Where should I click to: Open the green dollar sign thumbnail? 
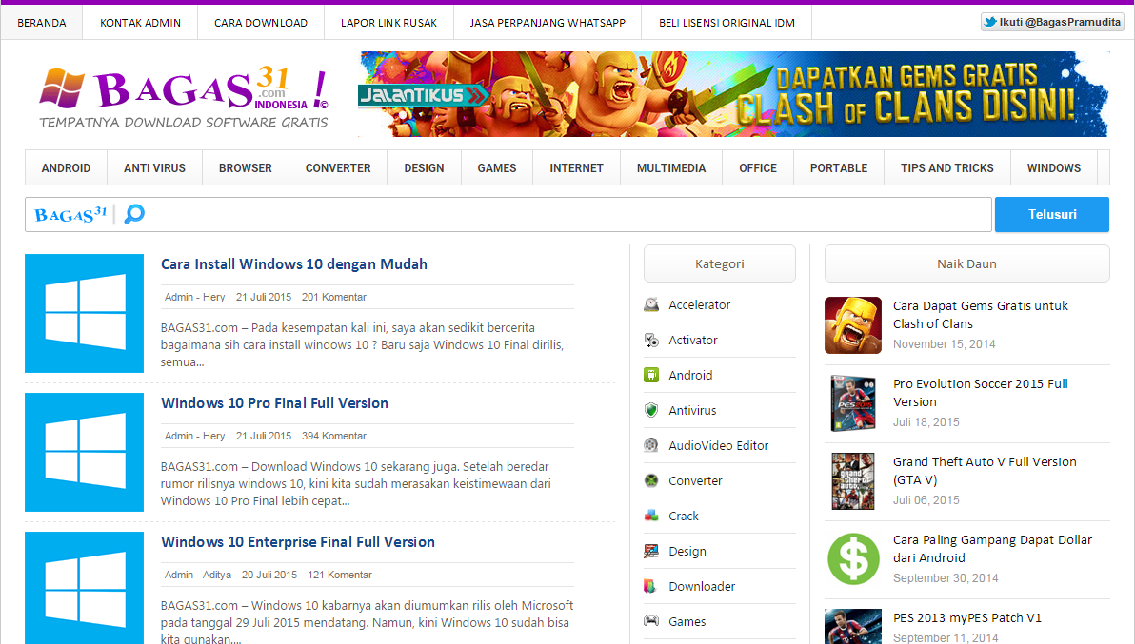click(853, 558)
